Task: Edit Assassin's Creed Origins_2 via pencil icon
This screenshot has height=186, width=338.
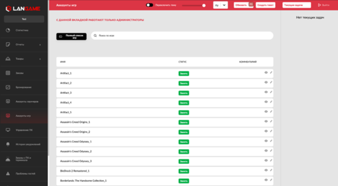Action: click(x=271, y=131)
